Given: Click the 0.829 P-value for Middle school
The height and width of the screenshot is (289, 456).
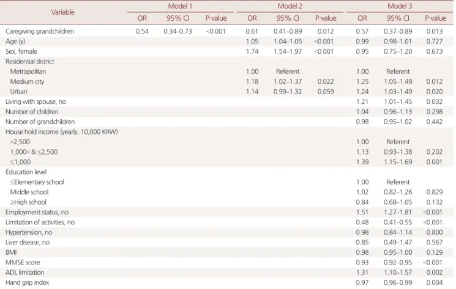Looking at the screenshot, I should pos(435,192).
